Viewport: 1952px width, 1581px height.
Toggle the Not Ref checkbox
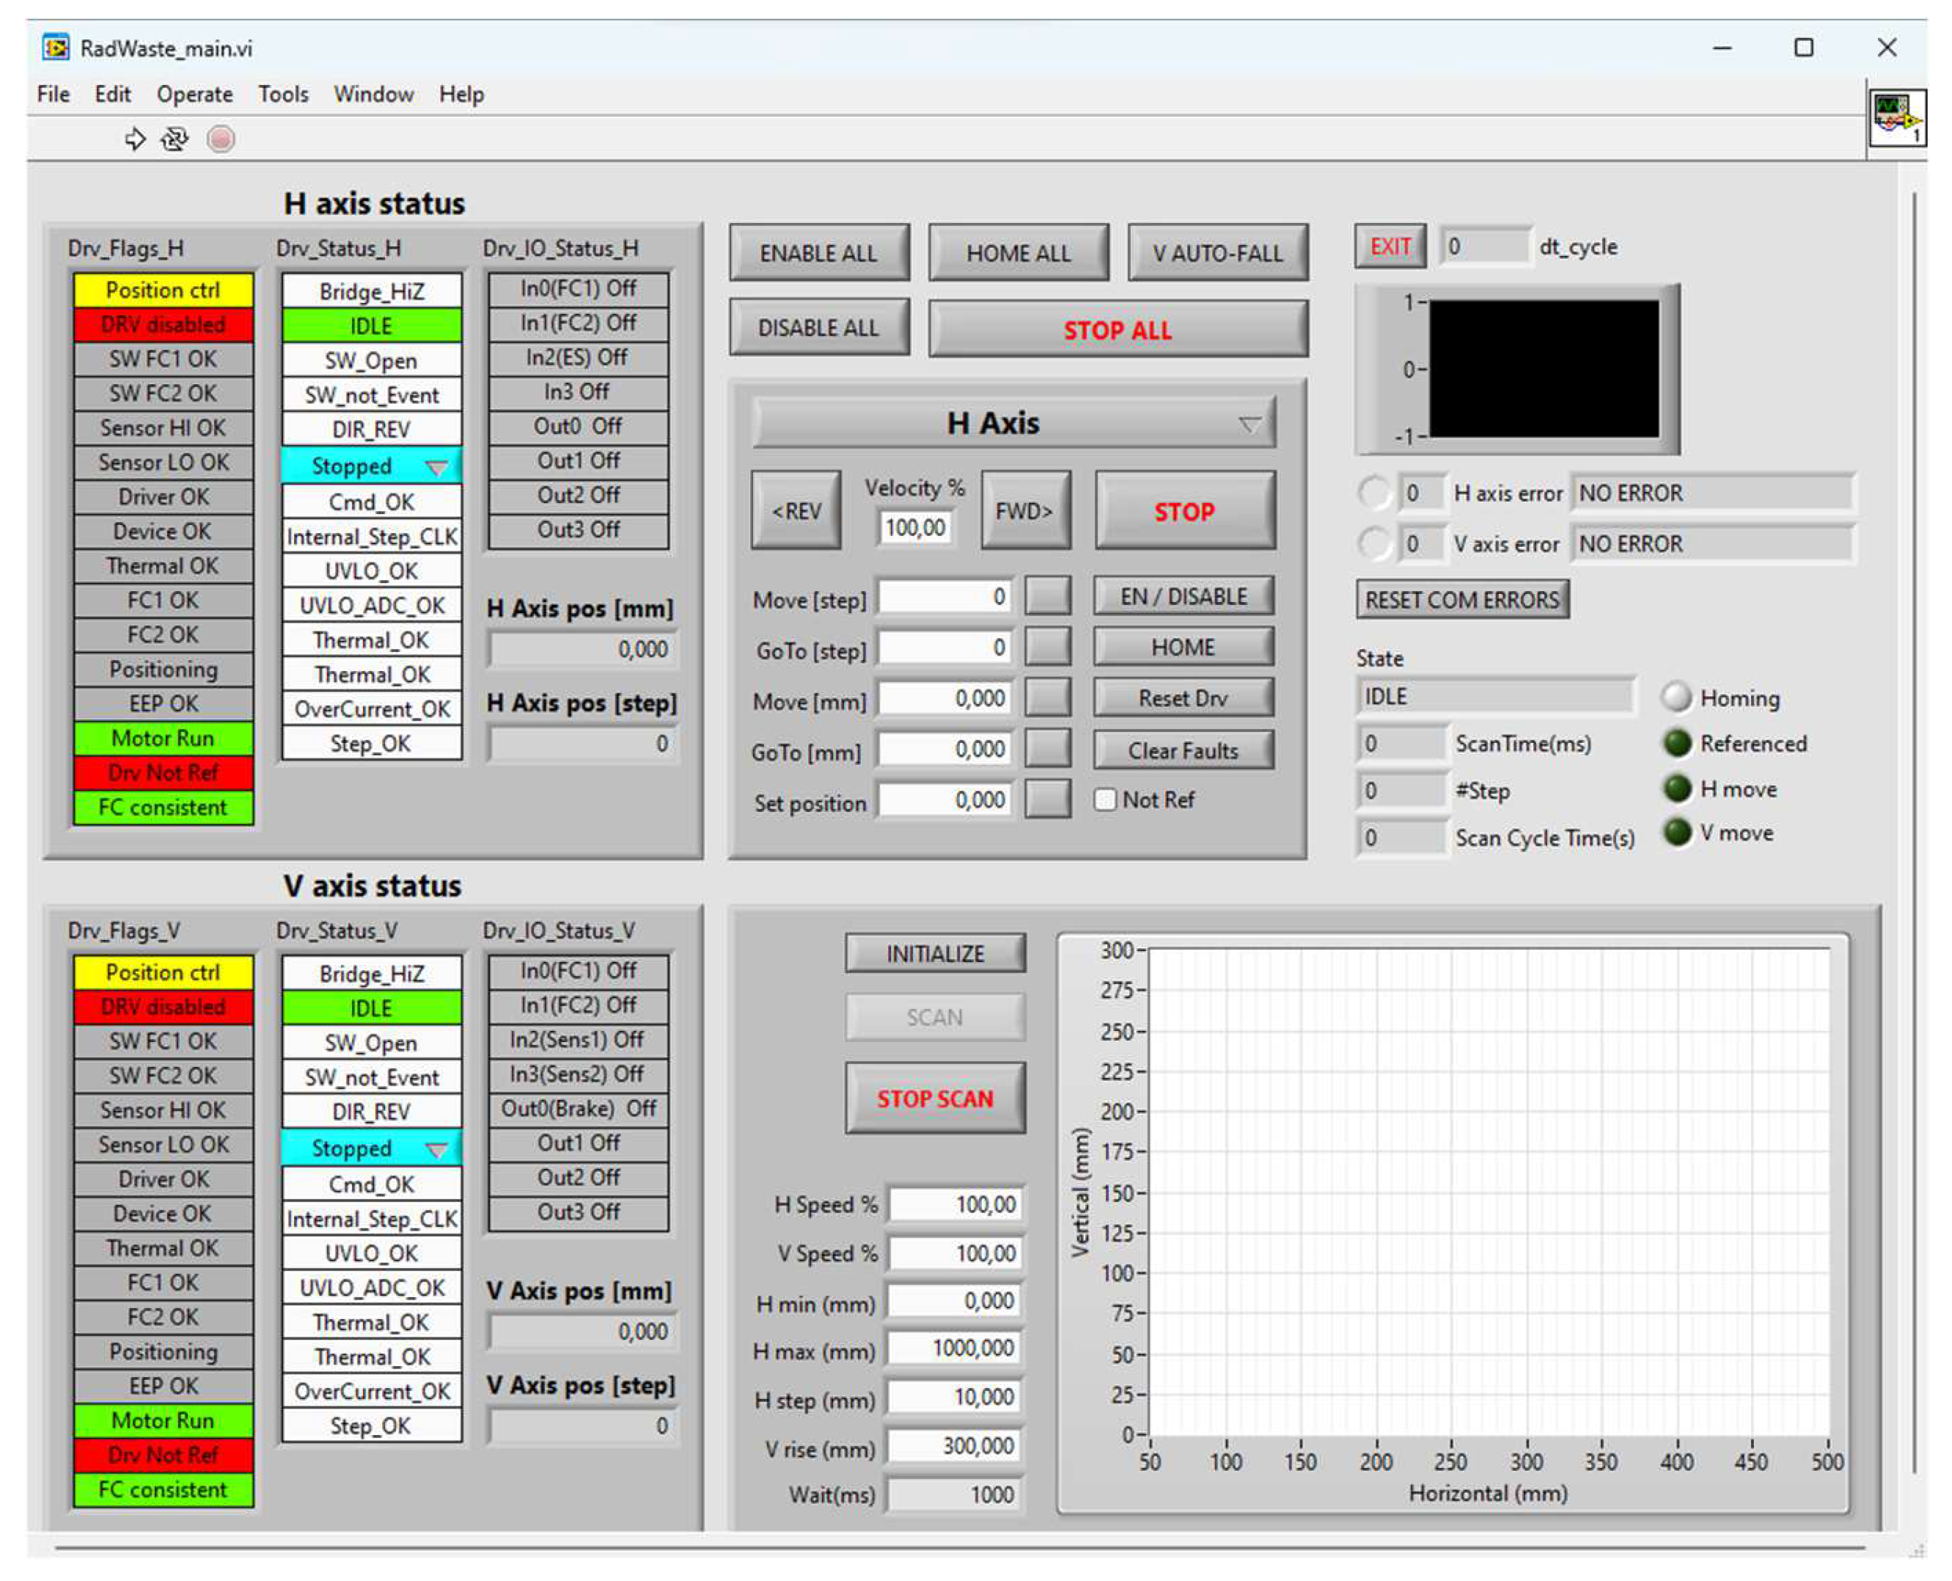pyautogui.click(x=1104, y=799)
